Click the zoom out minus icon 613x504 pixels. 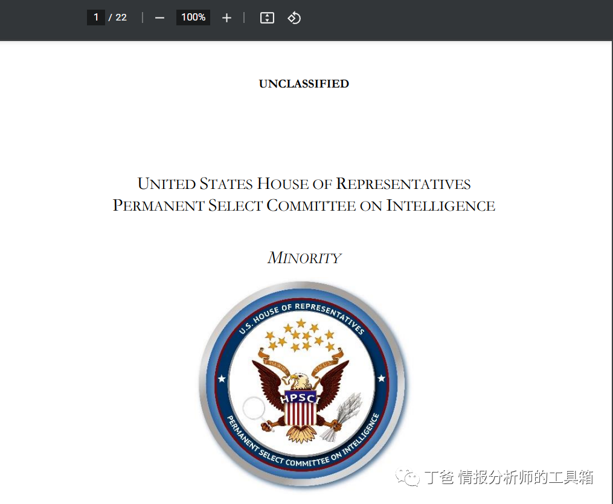159,18
